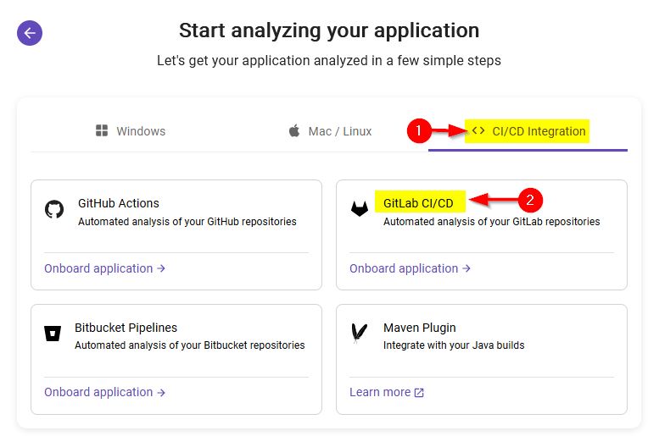This screenshot has width=648, height=436.
Task: Onboard application via GitLab CI/CD link
Action: pyautogui.click(x=410, y=268)
